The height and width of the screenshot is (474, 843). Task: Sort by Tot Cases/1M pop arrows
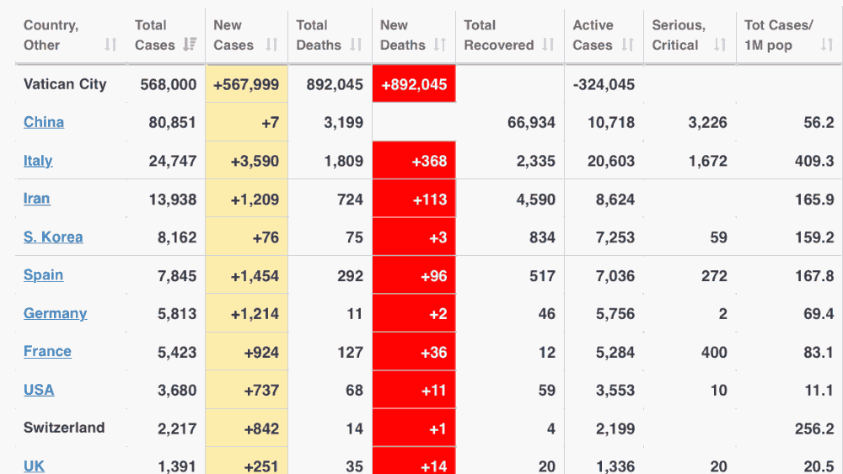(827, 45)
